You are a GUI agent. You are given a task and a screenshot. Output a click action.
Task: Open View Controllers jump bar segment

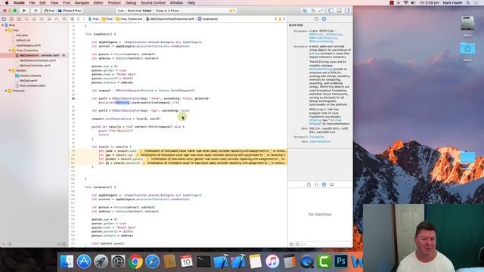[129, 19]
